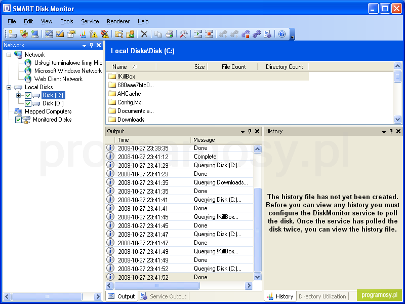Click the Output vertical scrollbar thumb
Screen dimensions: 405x304
[257, 230]
